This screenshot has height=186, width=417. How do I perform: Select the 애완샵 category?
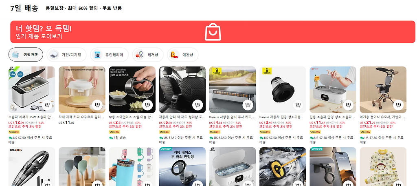pos(183,55)
